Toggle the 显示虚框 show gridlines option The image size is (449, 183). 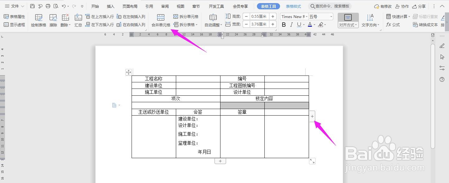point(14,25)
